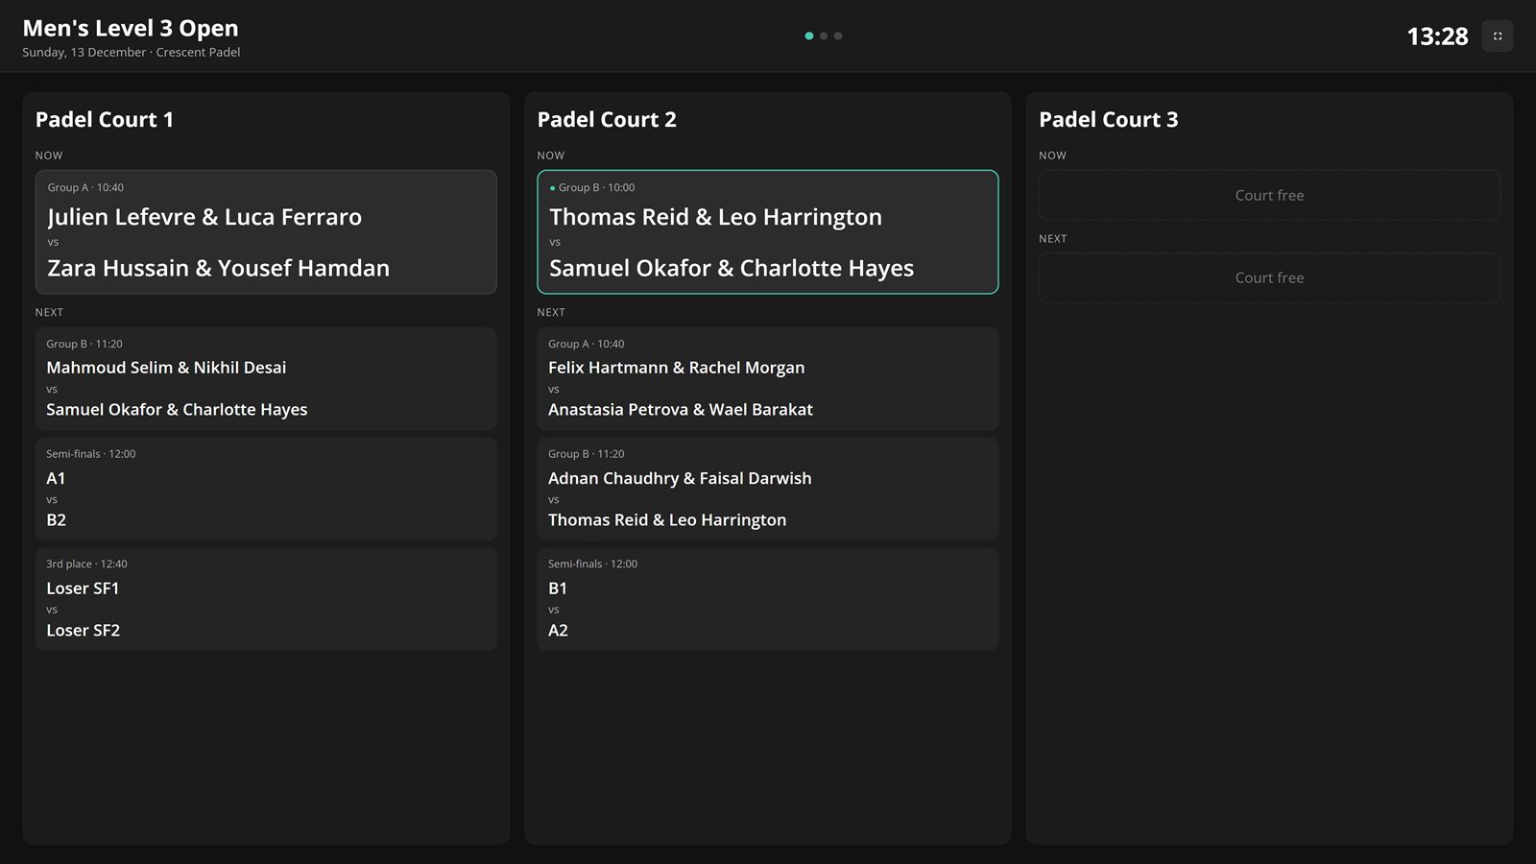Select the "Padel Court 3" heading
Viewport: 1536px width, 864px height.
1109,120
